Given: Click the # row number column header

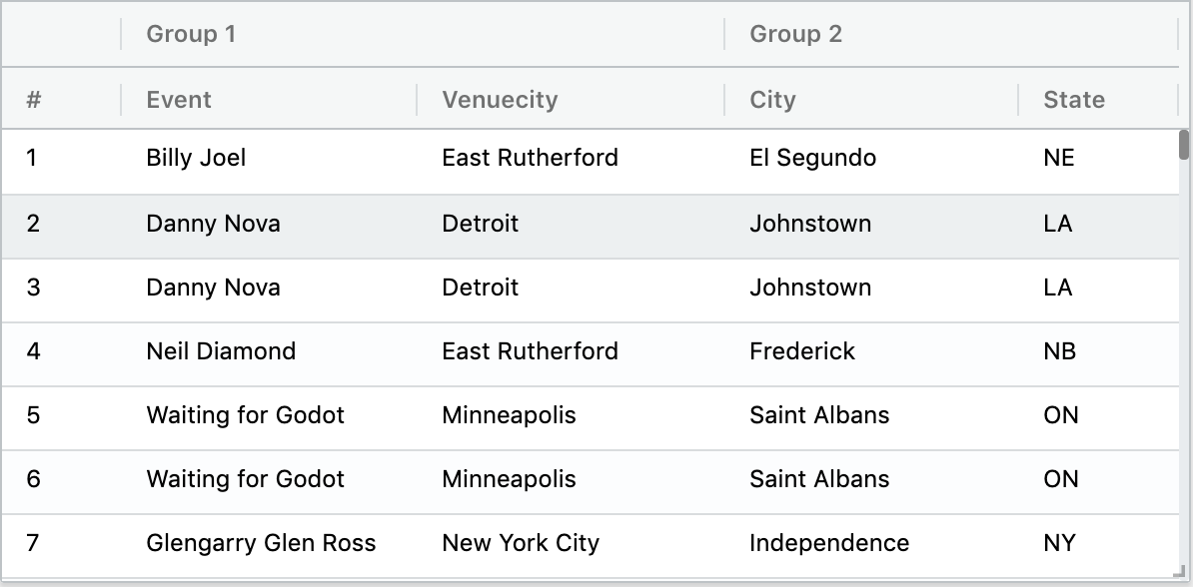Looking at the screenshot, I should tap(34, 100).
